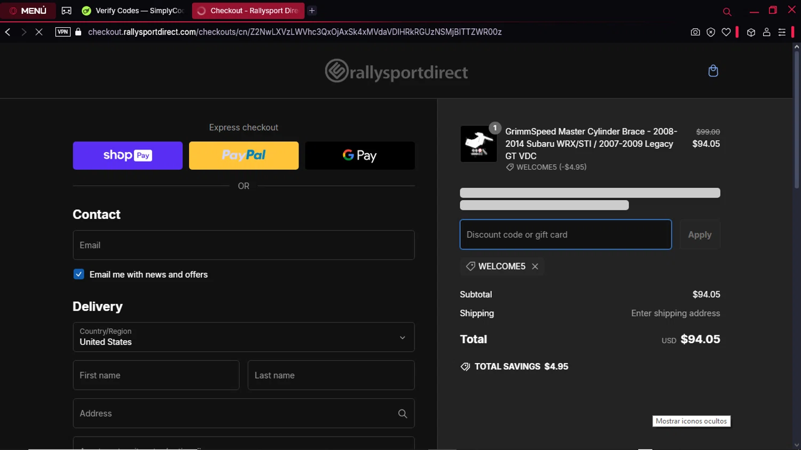Pay with the Shop Pay button
Screen dimensions: 801x450
pos(128,155)
